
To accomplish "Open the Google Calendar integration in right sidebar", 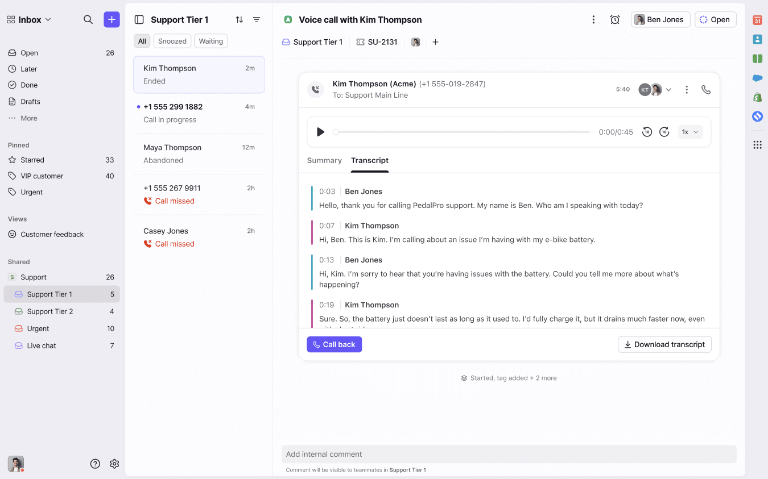I will [757, 20].
